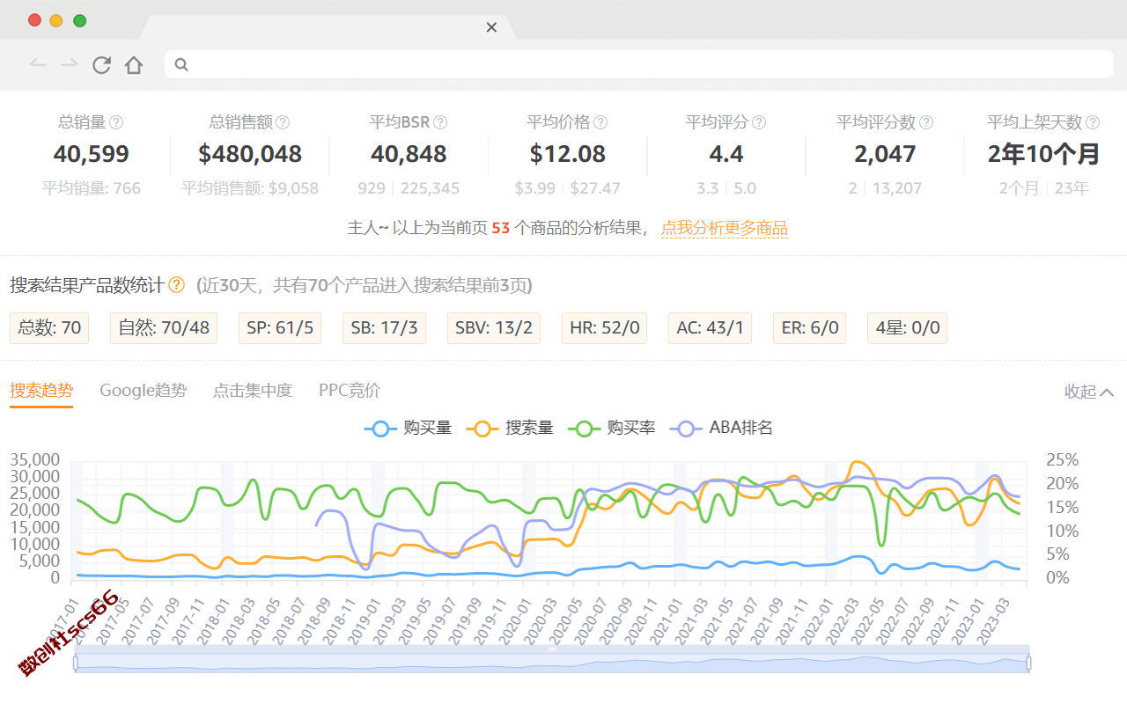Switch to the PPC竞价 tab
This screenshot has height=704, width=1127.
point(350,391)
